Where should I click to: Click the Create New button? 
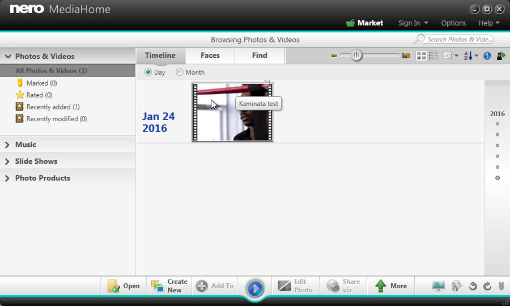pyautogui.click(x=169, y=286)
